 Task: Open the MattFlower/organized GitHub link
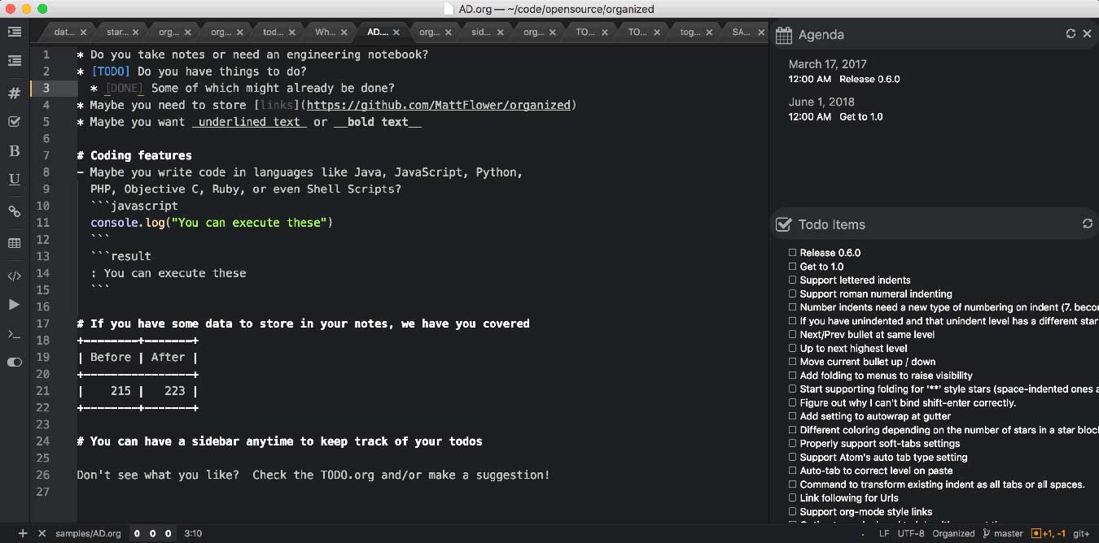coord(440,105)
